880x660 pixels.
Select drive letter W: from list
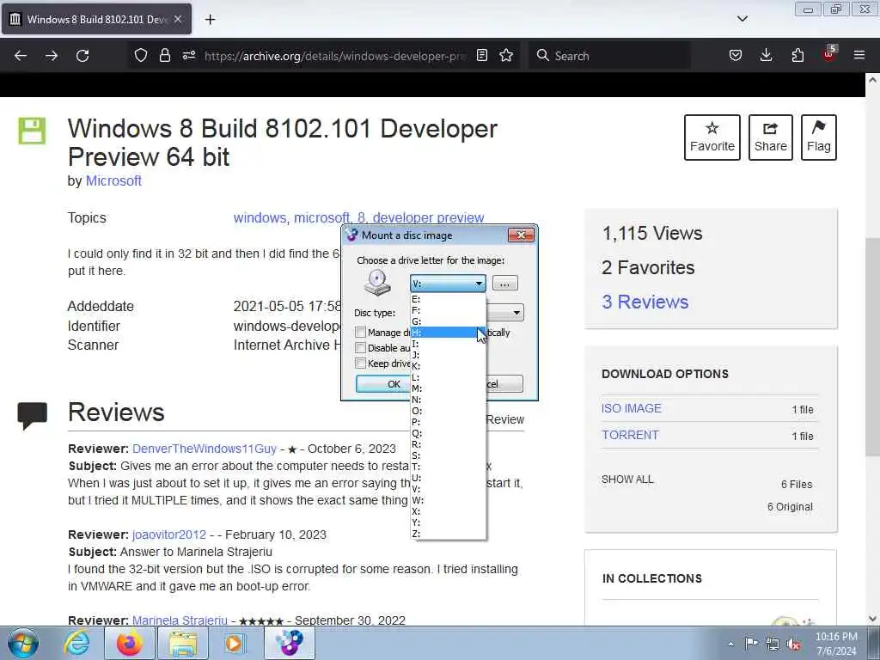448,500
